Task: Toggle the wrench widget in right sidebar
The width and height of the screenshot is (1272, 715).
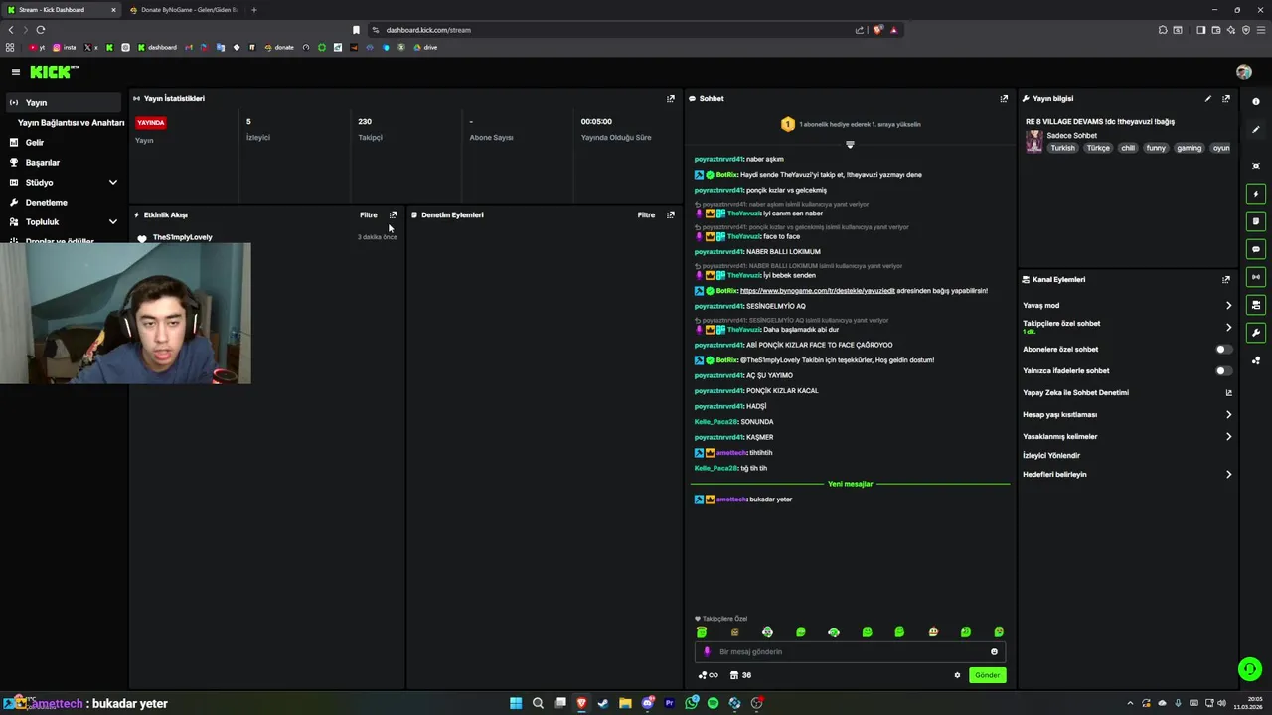Action: (x=1256, y=333)
